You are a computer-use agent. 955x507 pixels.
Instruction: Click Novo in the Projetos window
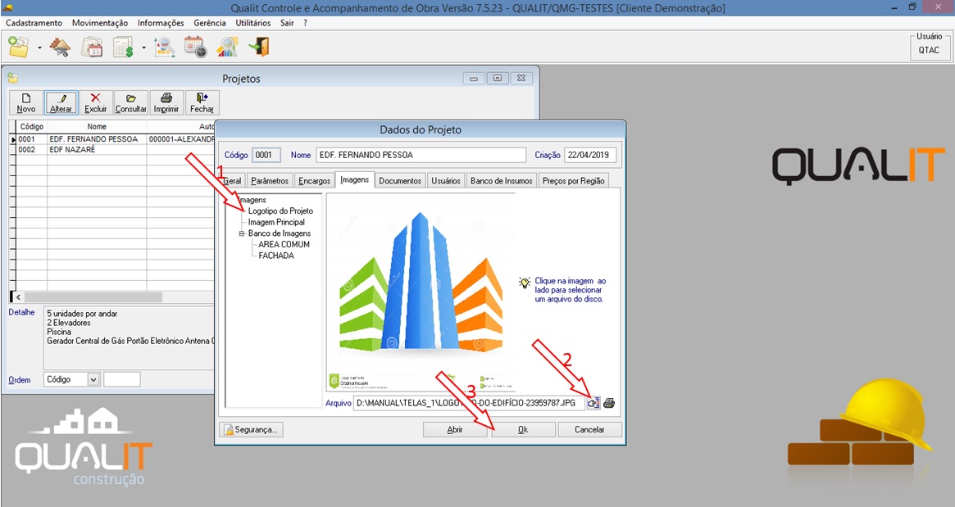(26, 103)
